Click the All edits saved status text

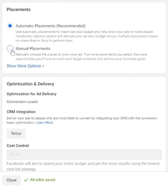coord(43,180)
